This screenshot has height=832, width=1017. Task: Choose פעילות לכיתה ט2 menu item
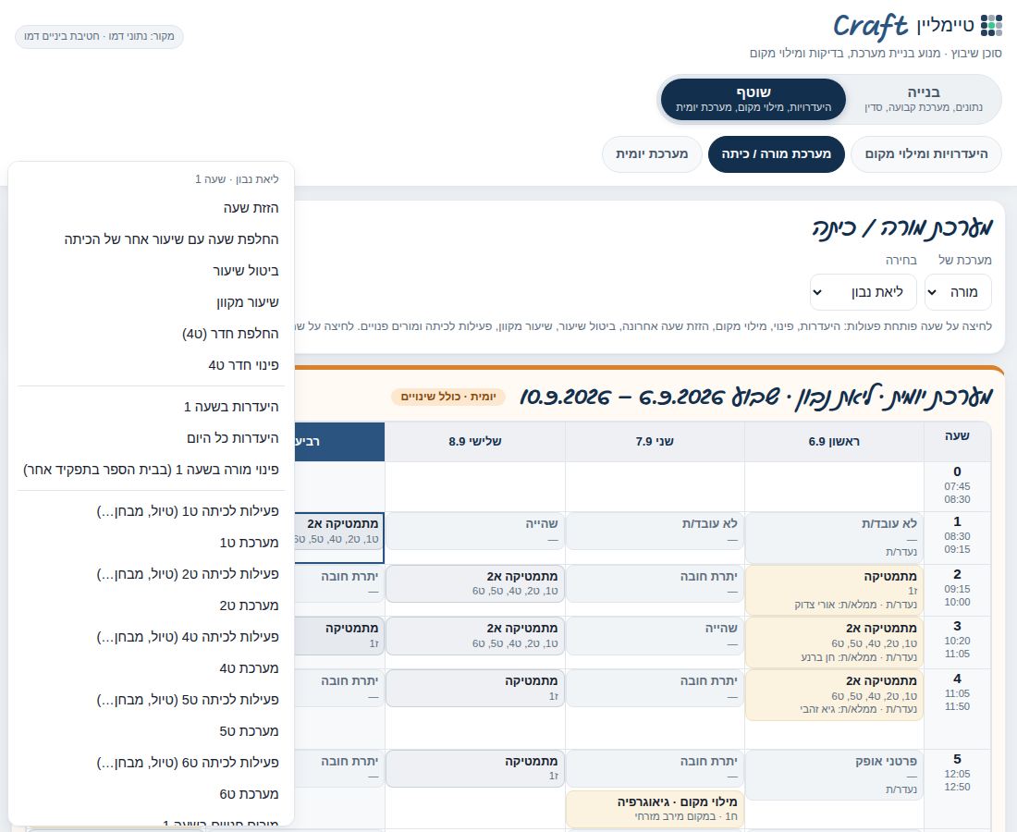pyautogui.click(x=151, y=574)
